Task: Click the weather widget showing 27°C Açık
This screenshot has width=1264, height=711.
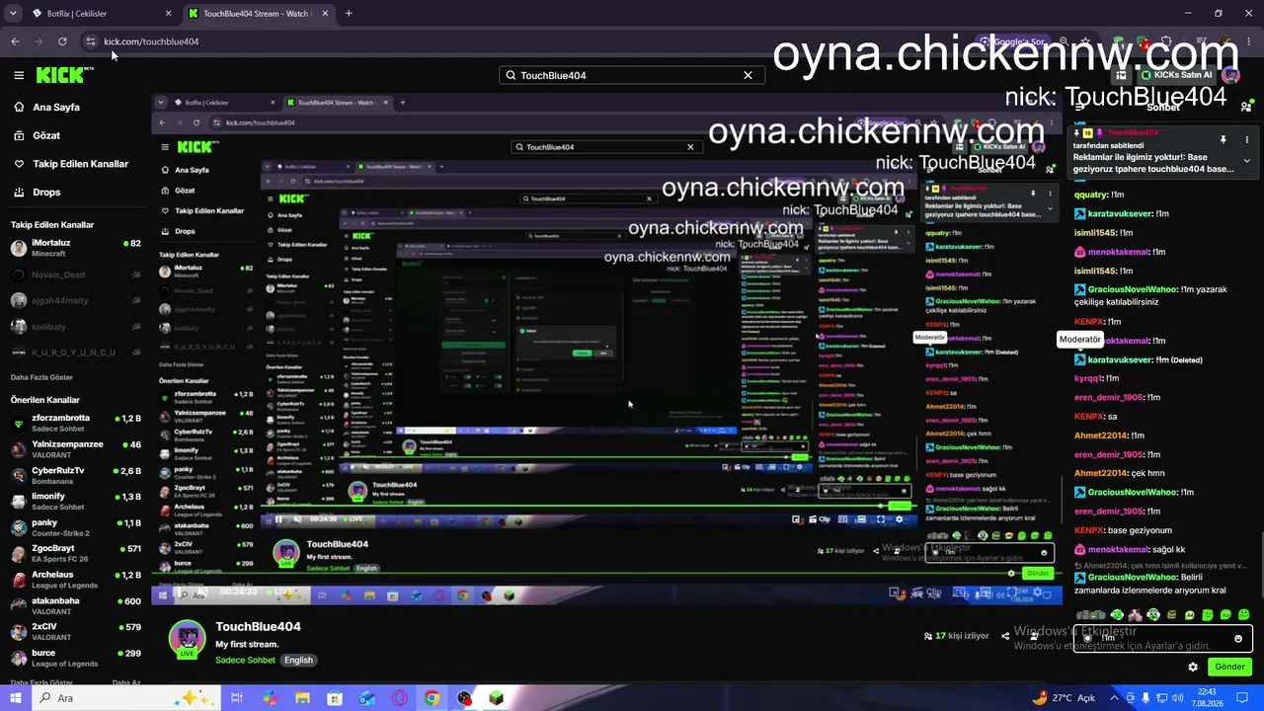Action: [1063, 698]
